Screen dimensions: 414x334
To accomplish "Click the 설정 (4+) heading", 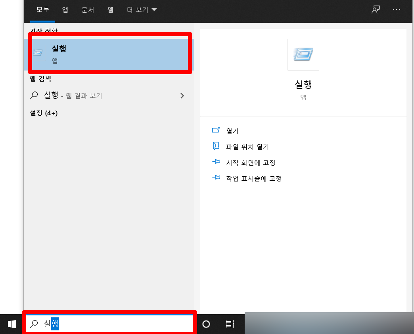I will pyautogui.click(x=44, y=113).
